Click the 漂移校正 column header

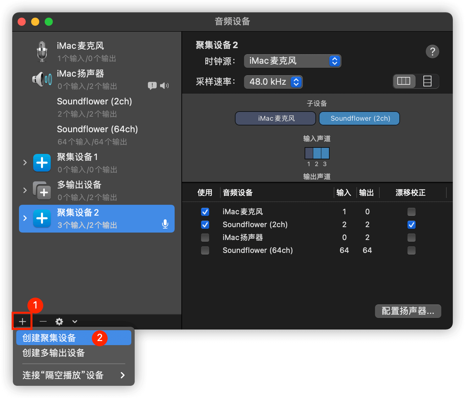[x=411, y=193]
